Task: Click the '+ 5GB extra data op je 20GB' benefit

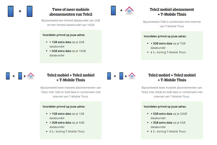Action: point(169,116)
